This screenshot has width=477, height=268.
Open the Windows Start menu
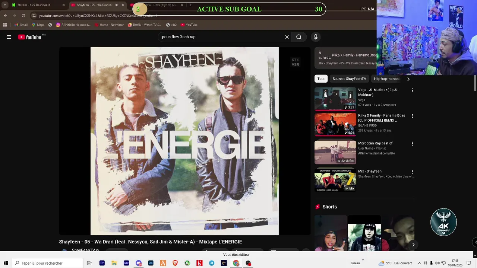coord(6,263)
